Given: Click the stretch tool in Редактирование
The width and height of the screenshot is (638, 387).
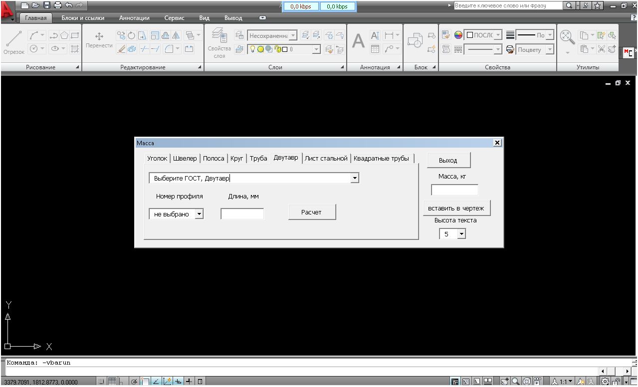Looking at the screenshot, I should [x=143, y=35].
